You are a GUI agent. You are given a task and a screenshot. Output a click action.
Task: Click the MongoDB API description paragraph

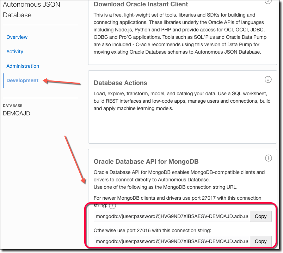[179, 179]
